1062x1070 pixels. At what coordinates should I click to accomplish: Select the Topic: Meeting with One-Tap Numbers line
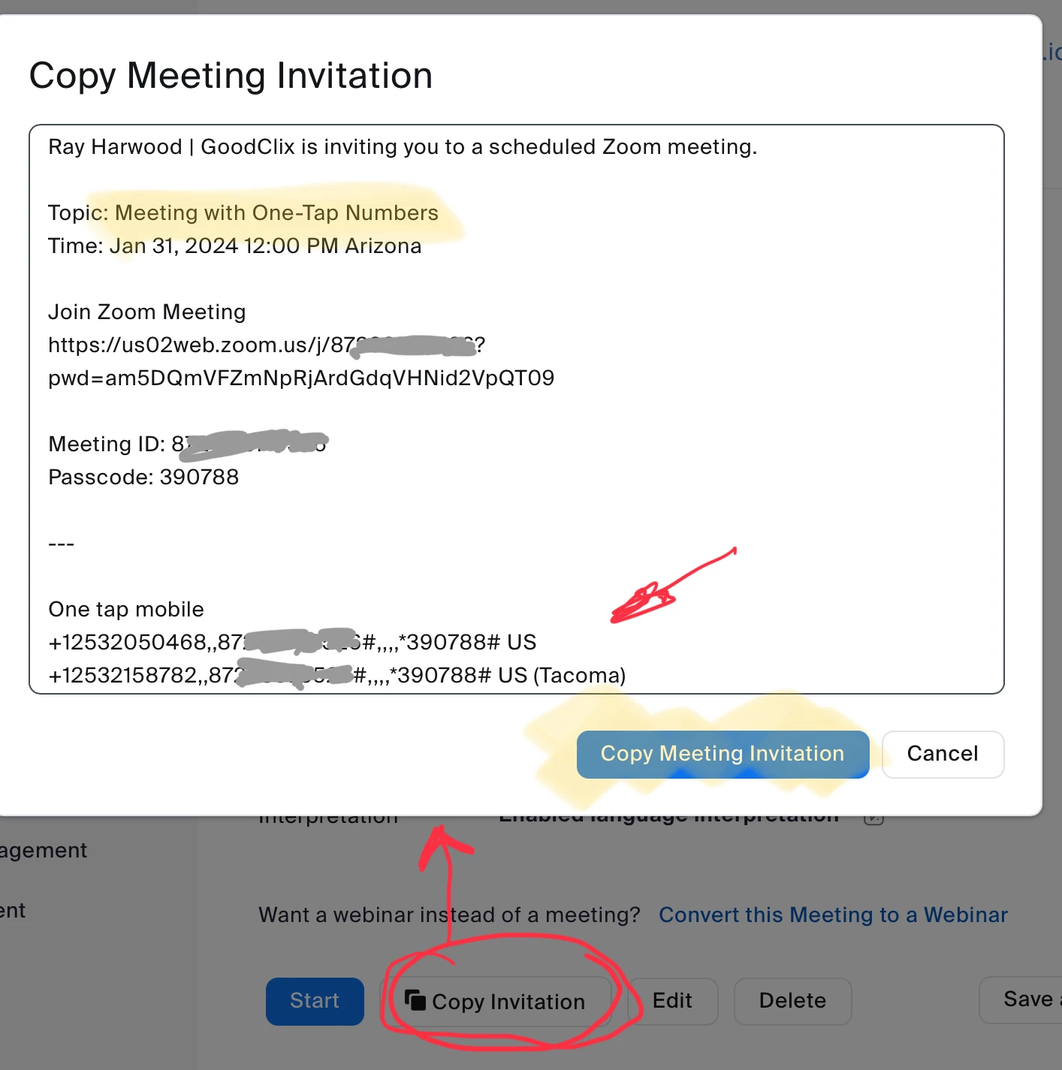[x=243, y=213]
